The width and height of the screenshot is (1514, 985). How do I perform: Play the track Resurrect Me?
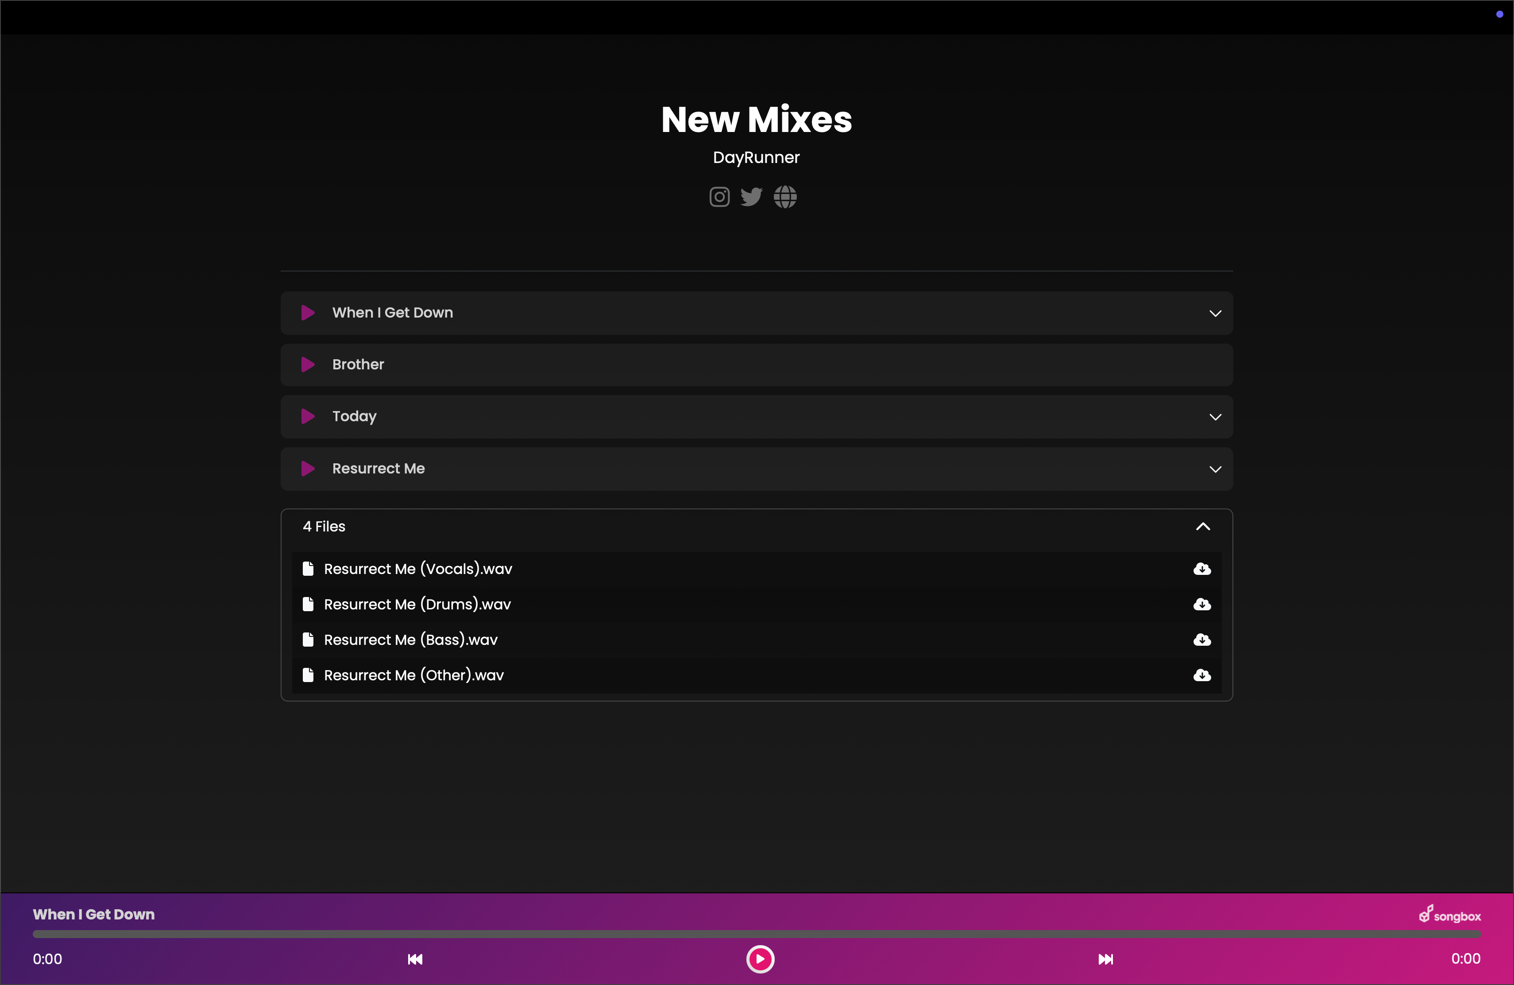coord(308,469)
